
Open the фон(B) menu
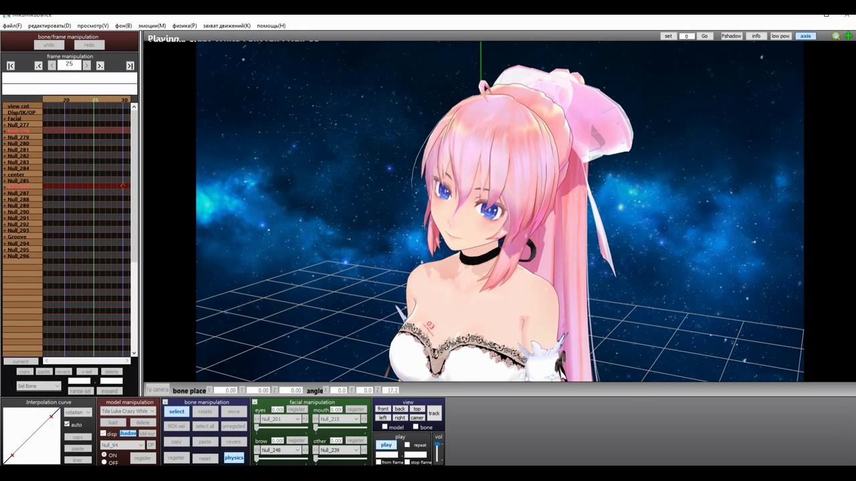coord(124,26)
